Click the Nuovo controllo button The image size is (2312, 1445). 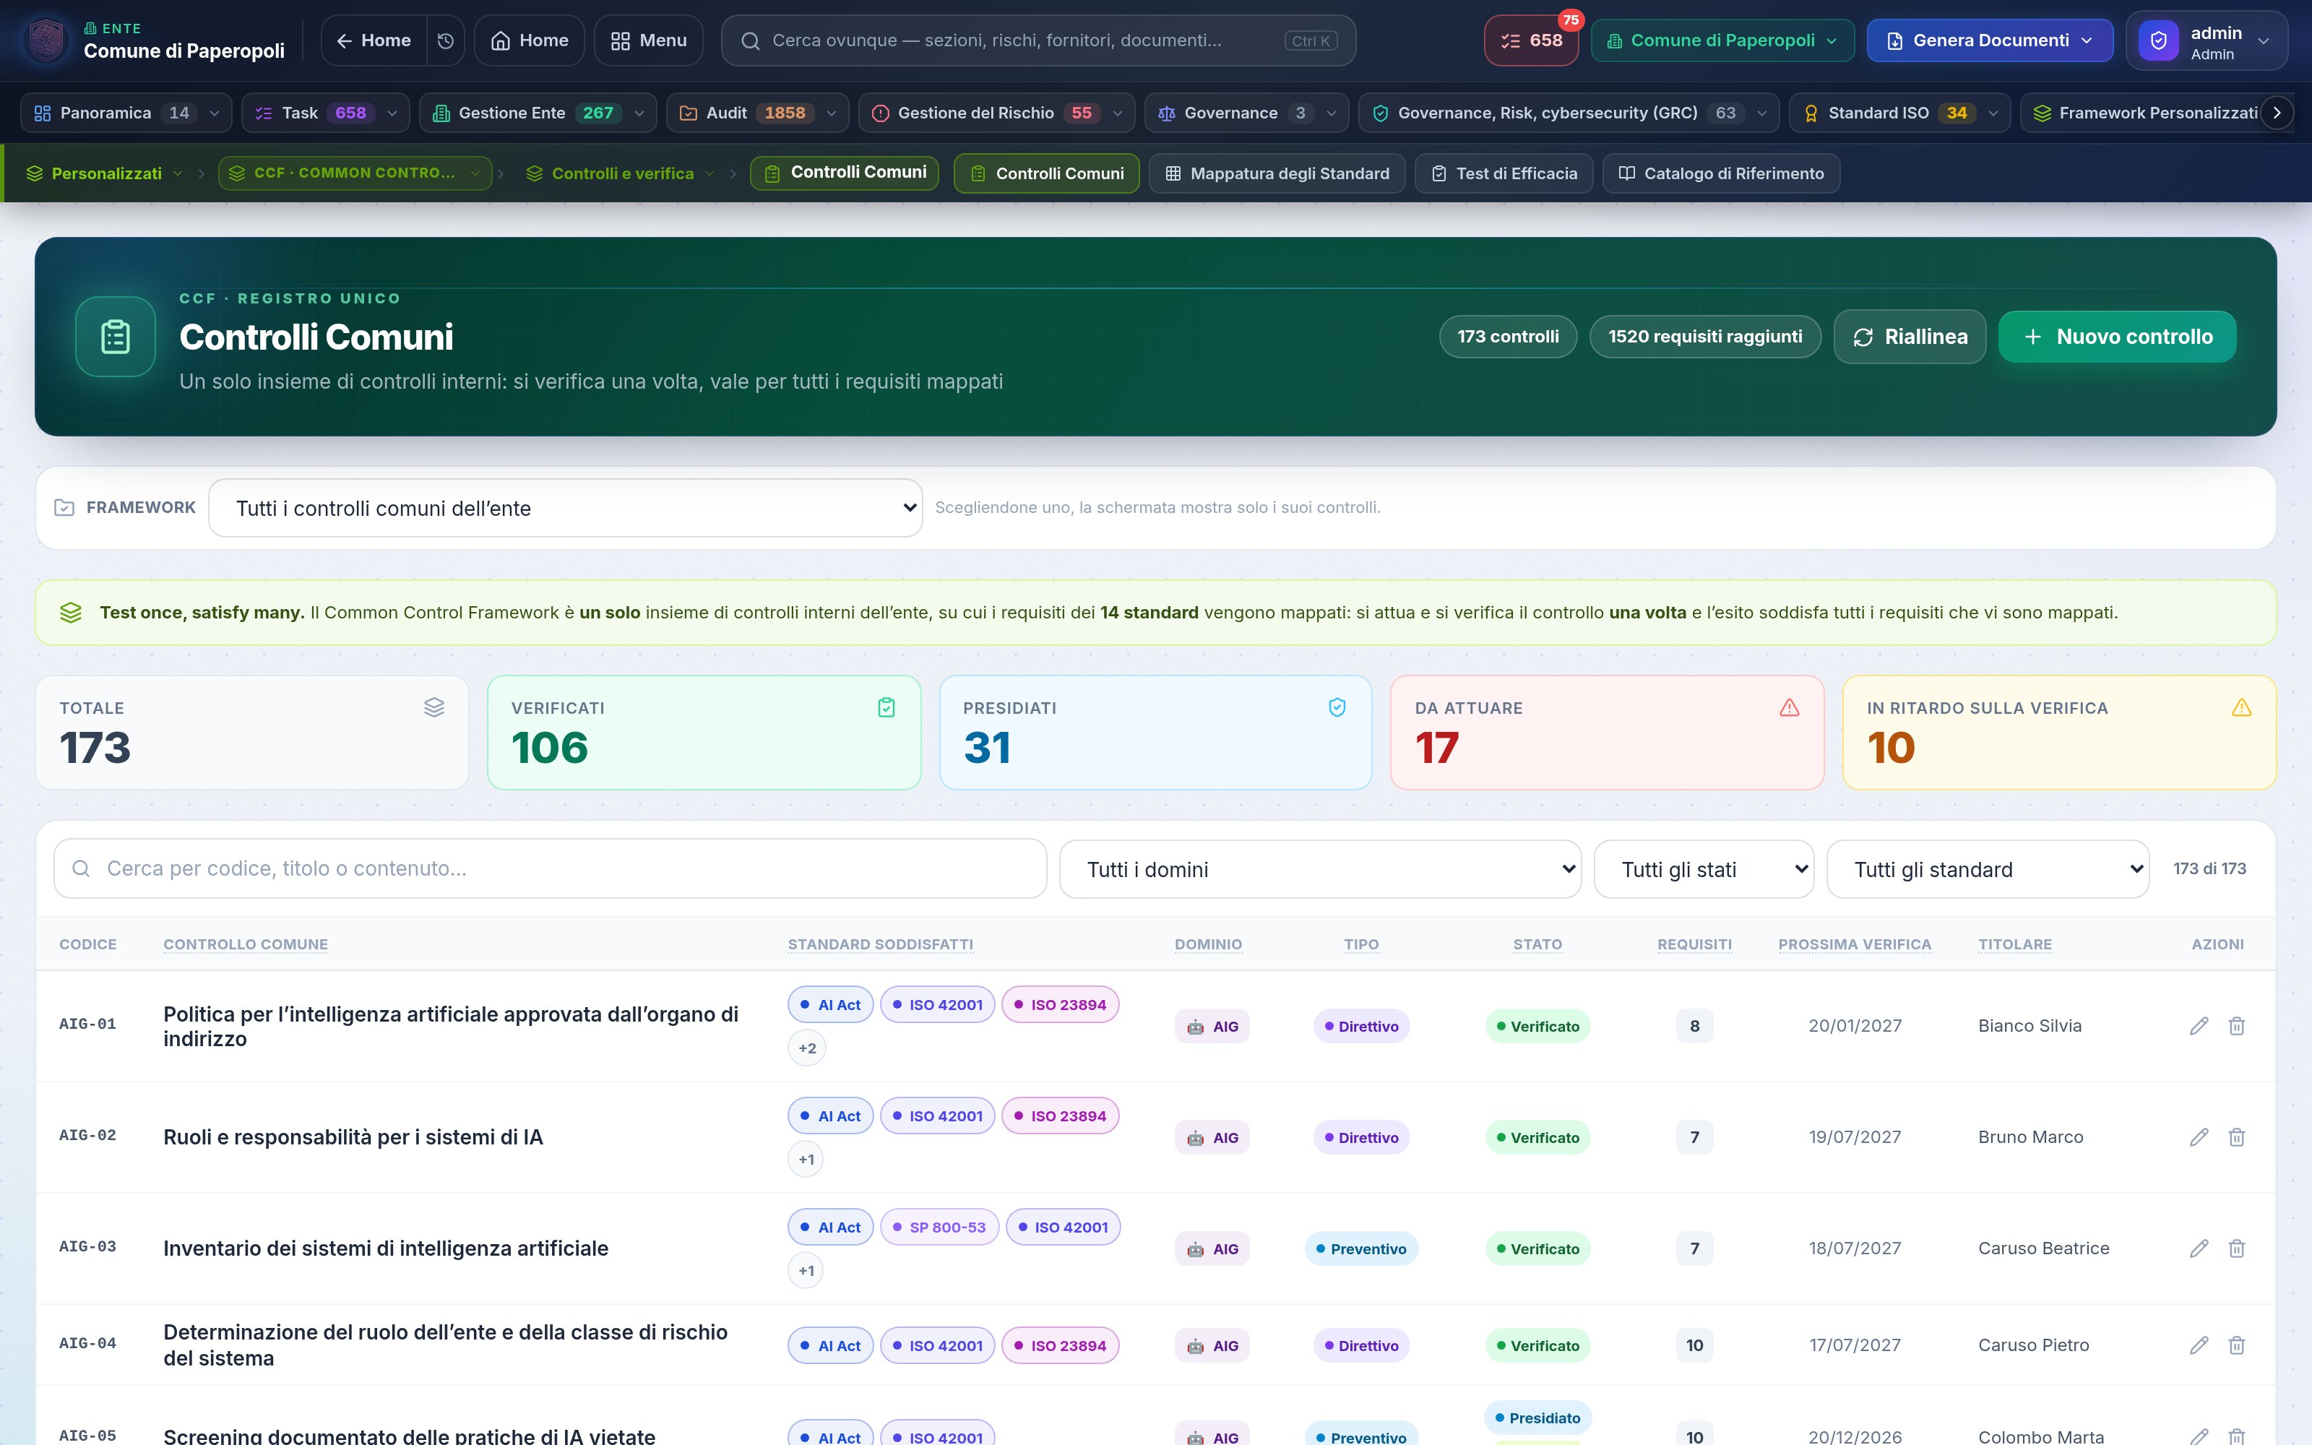pyautogui.click(x=2117, y=337)
